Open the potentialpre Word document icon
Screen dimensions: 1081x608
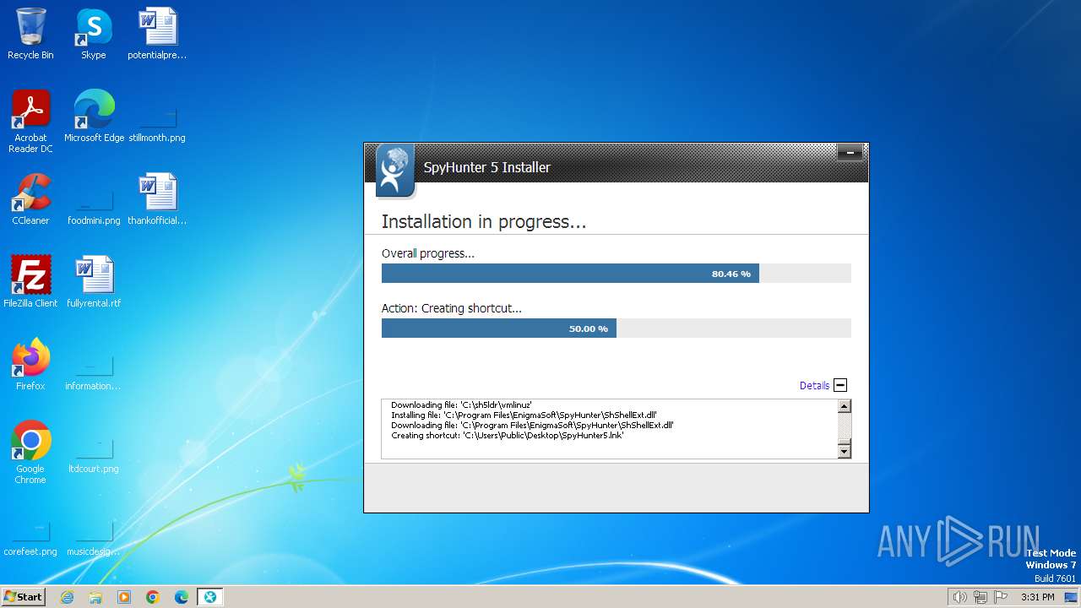tap(157, 34)
